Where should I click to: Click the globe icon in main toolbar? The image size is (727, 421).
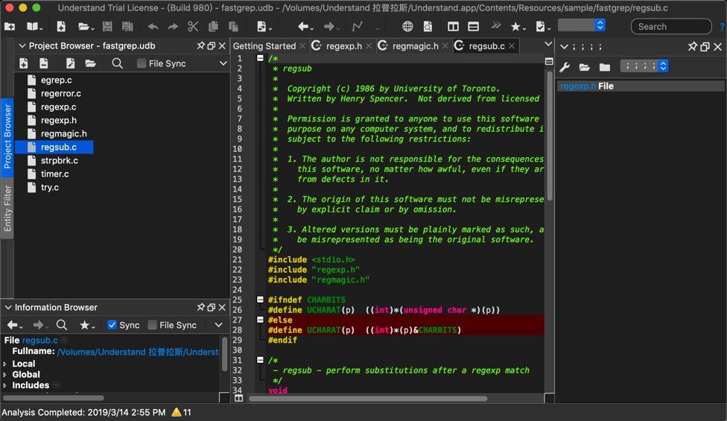click(x=407, y=27)
